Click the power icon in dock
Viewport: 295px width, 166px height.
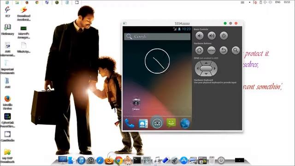pyautogui.click(x=221, y=160)
